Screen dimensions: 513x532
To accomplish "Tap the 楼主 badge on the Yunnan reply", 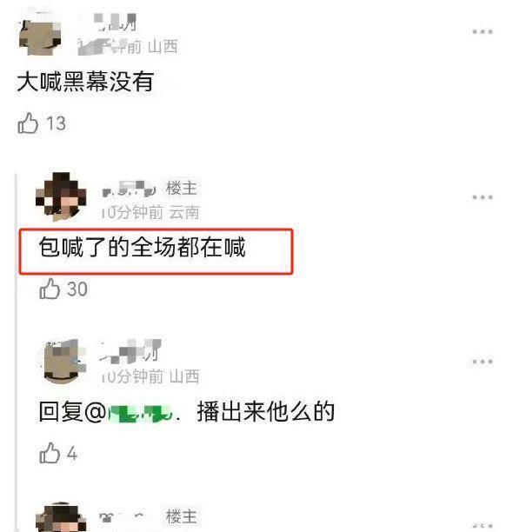I will 181,189.
